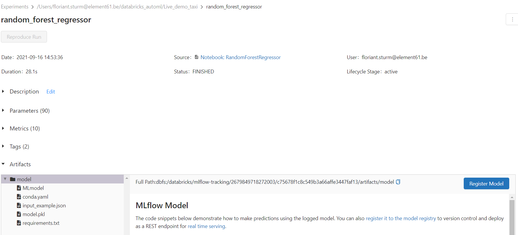Select conda.yaml in the artifact tree
518x235 pixels.
[35, 197]
